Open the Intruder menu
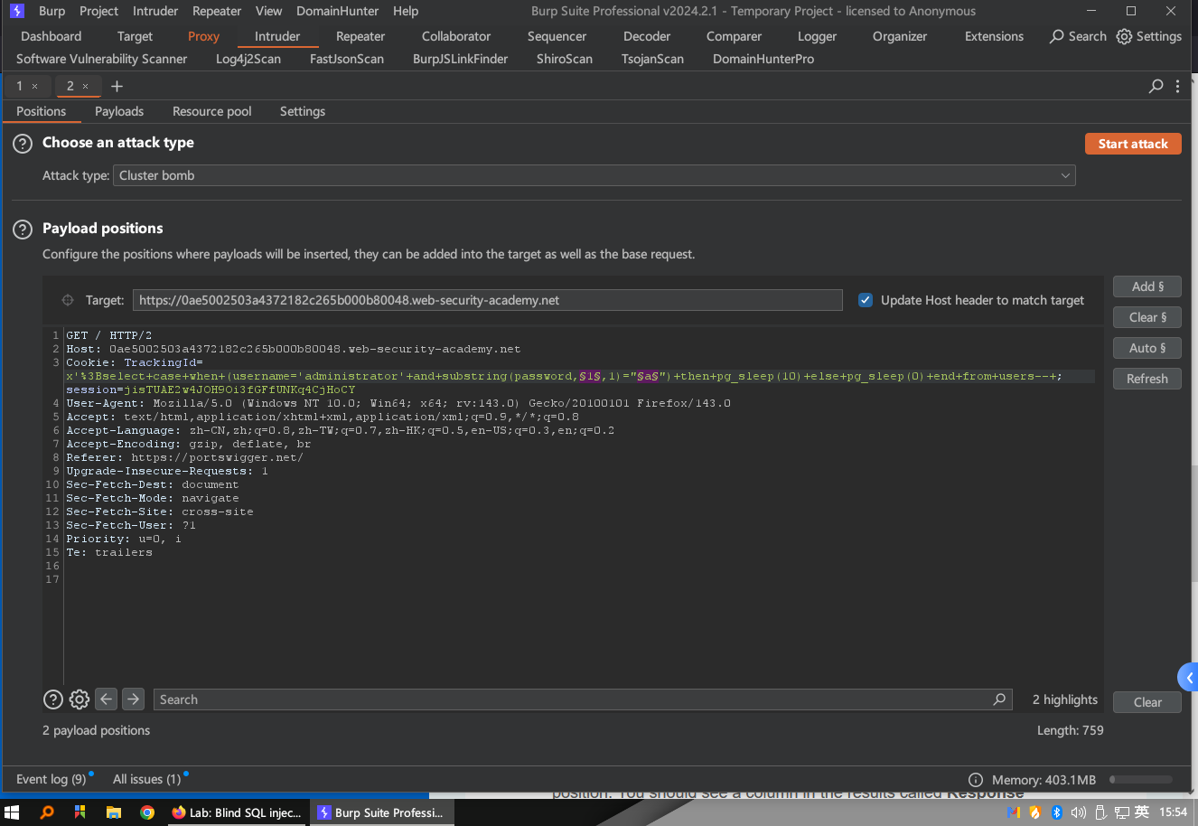This screenshot has height=826, width=1198. [x=155, y=11]
